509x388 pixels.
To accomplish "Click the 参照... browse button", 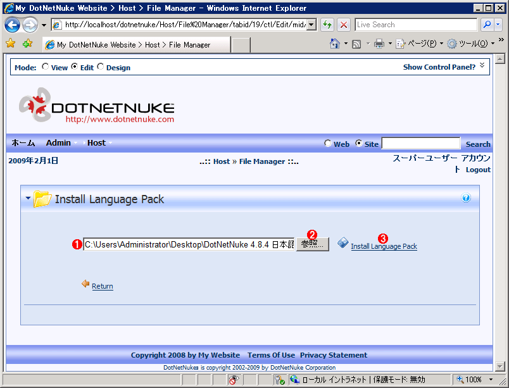I will (312, 244).
